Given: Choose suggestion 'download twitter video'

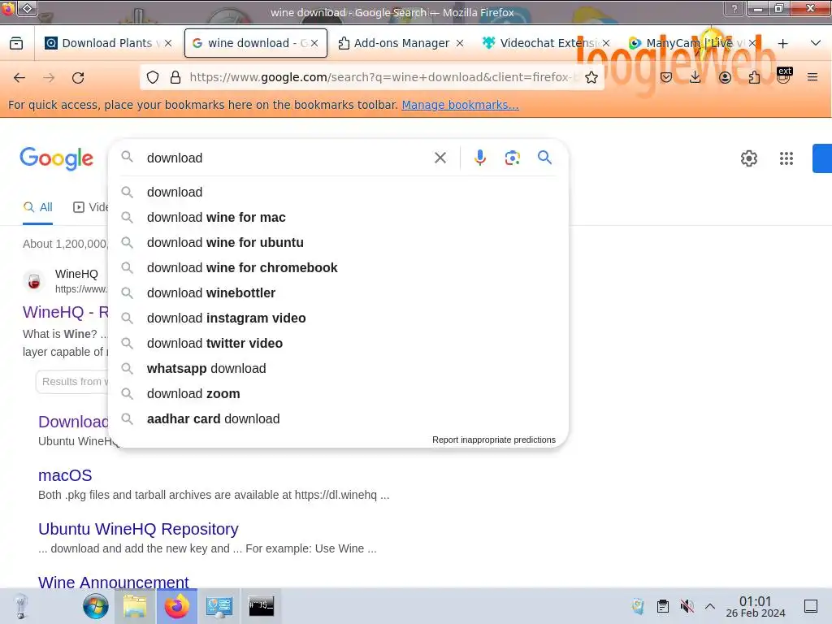Looking at the screenshot, I should point(338,344).
